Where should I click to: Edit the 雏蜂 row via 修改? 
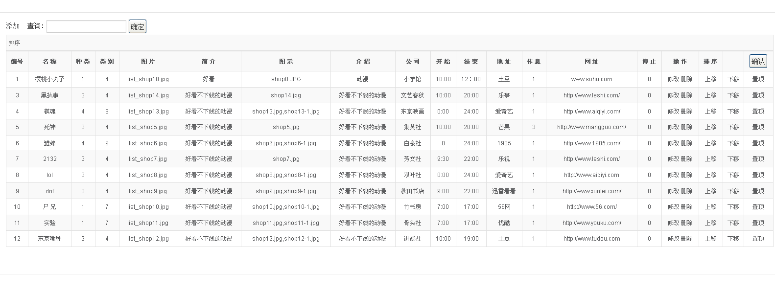click(673, 143)
